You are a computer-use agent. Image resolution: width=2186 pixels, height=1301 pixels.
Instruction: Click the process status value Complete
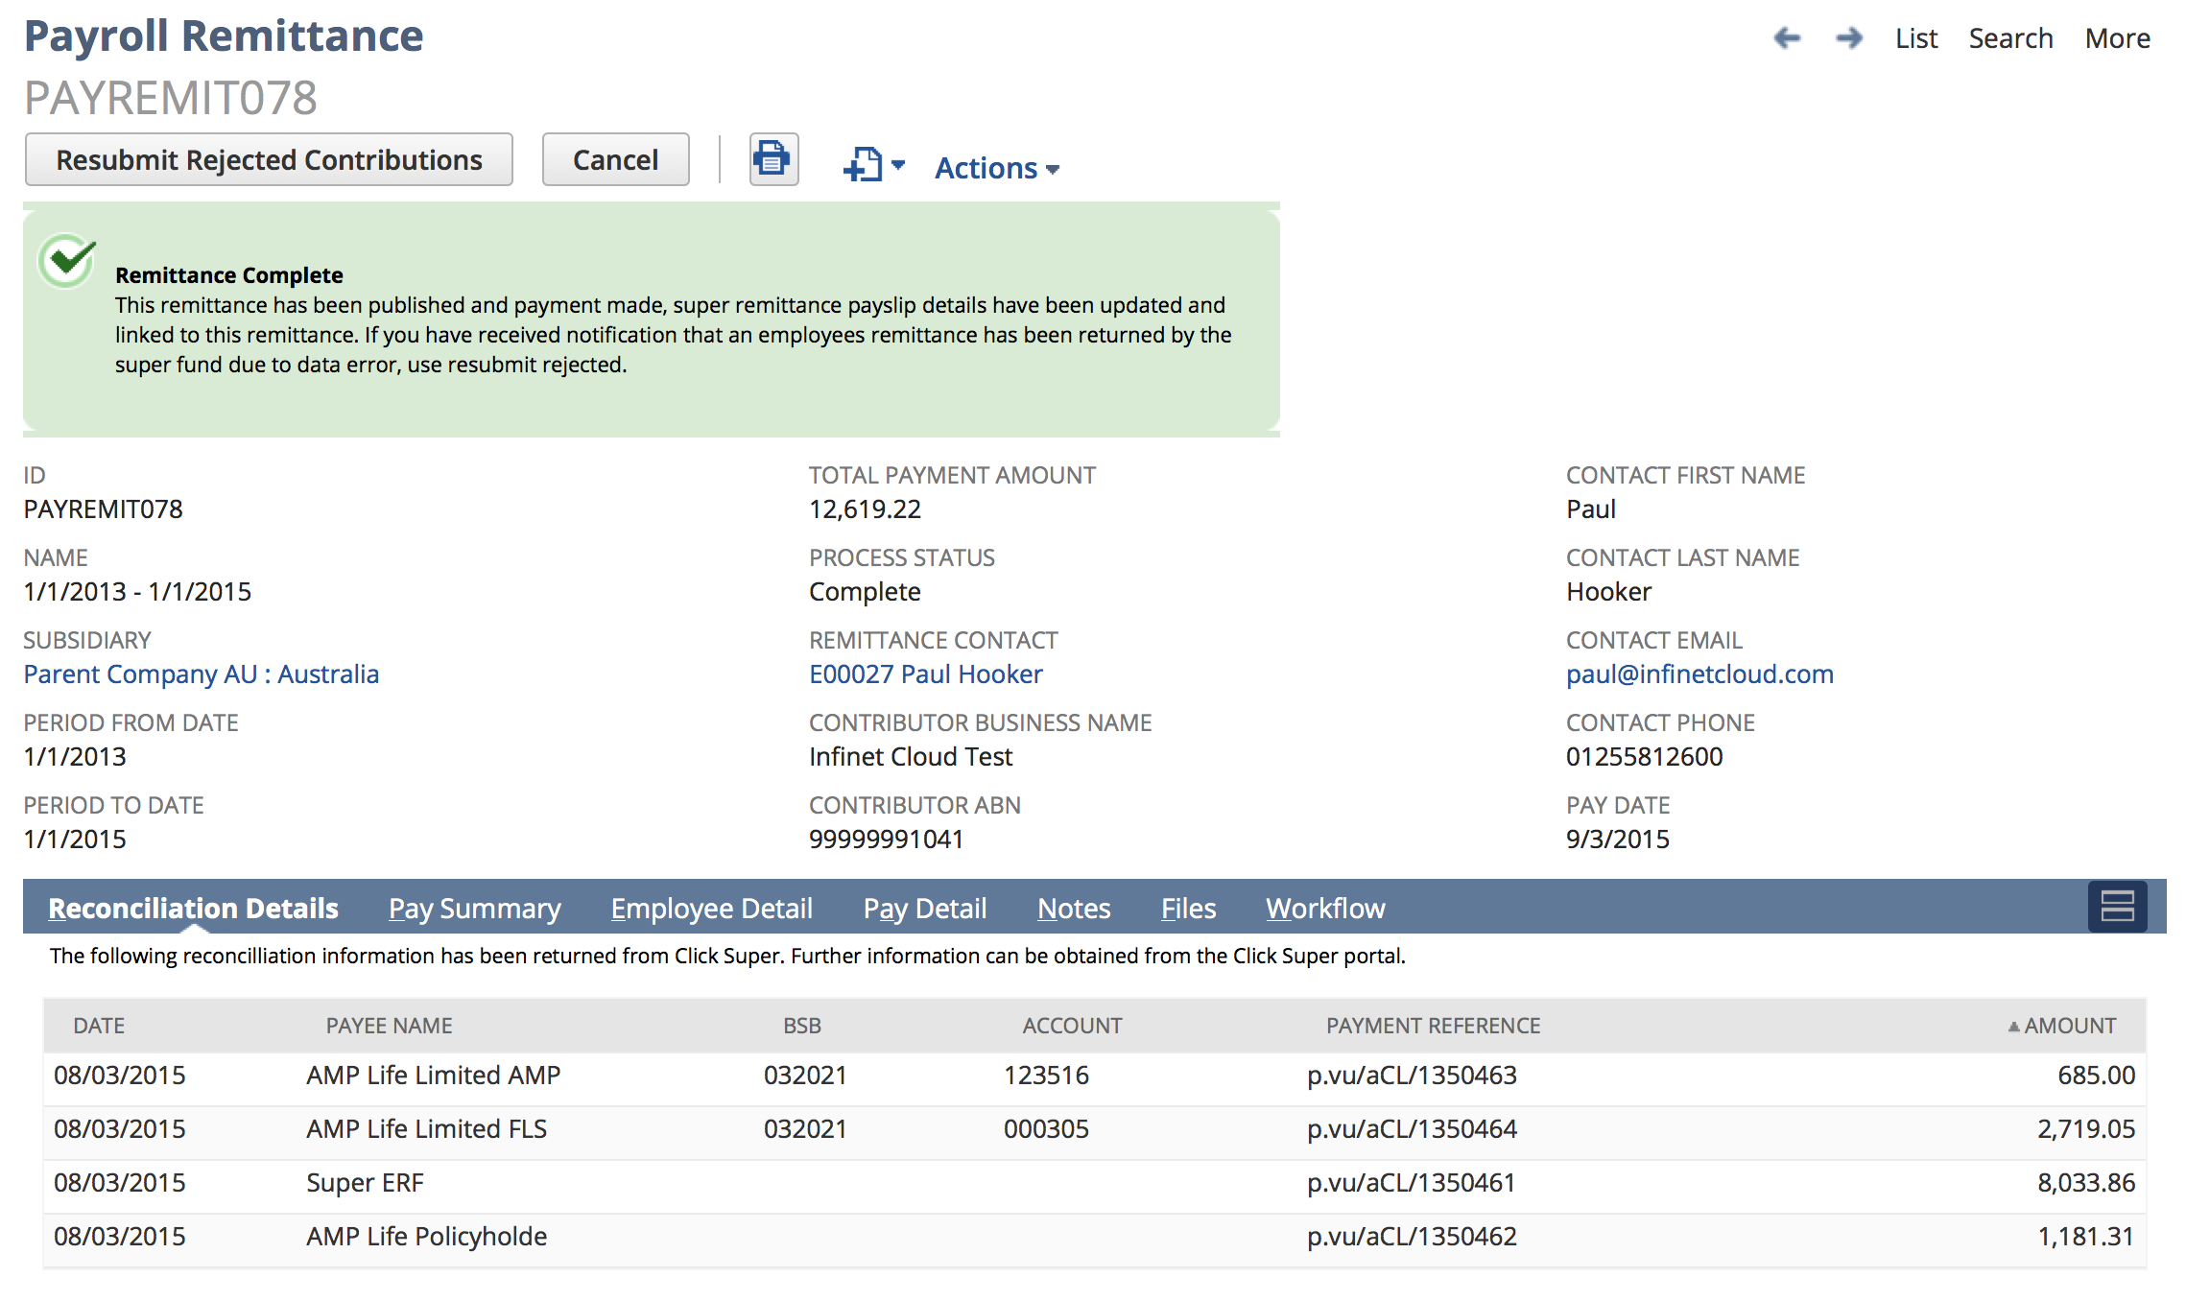[x=865, y=592]
